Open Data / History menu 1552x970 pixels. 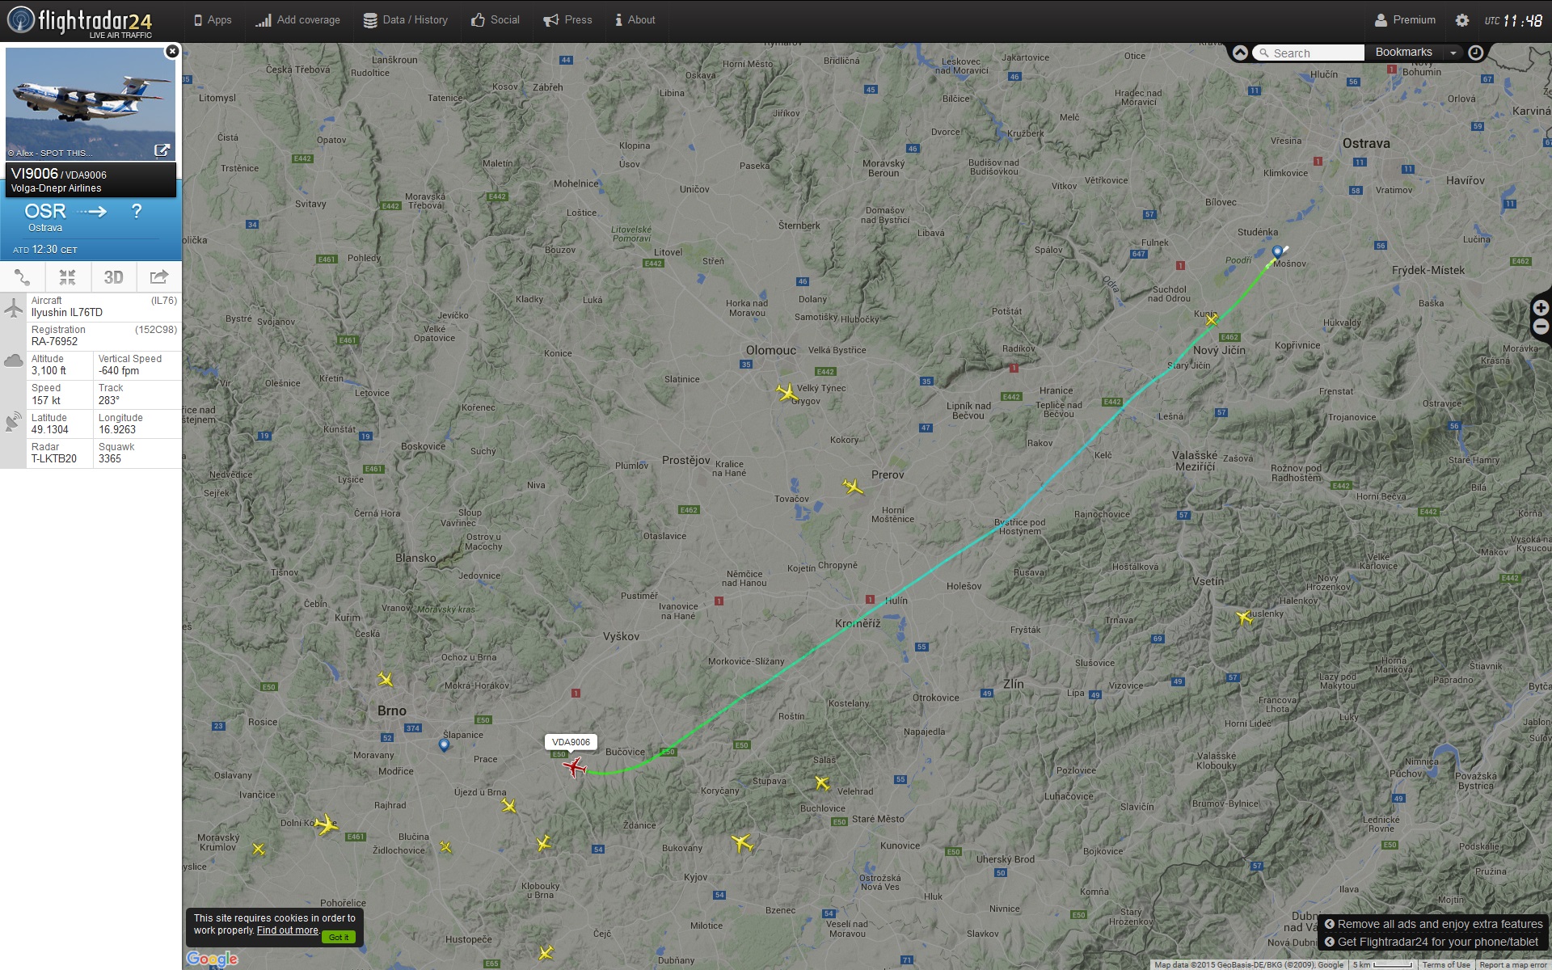[405, 20]
